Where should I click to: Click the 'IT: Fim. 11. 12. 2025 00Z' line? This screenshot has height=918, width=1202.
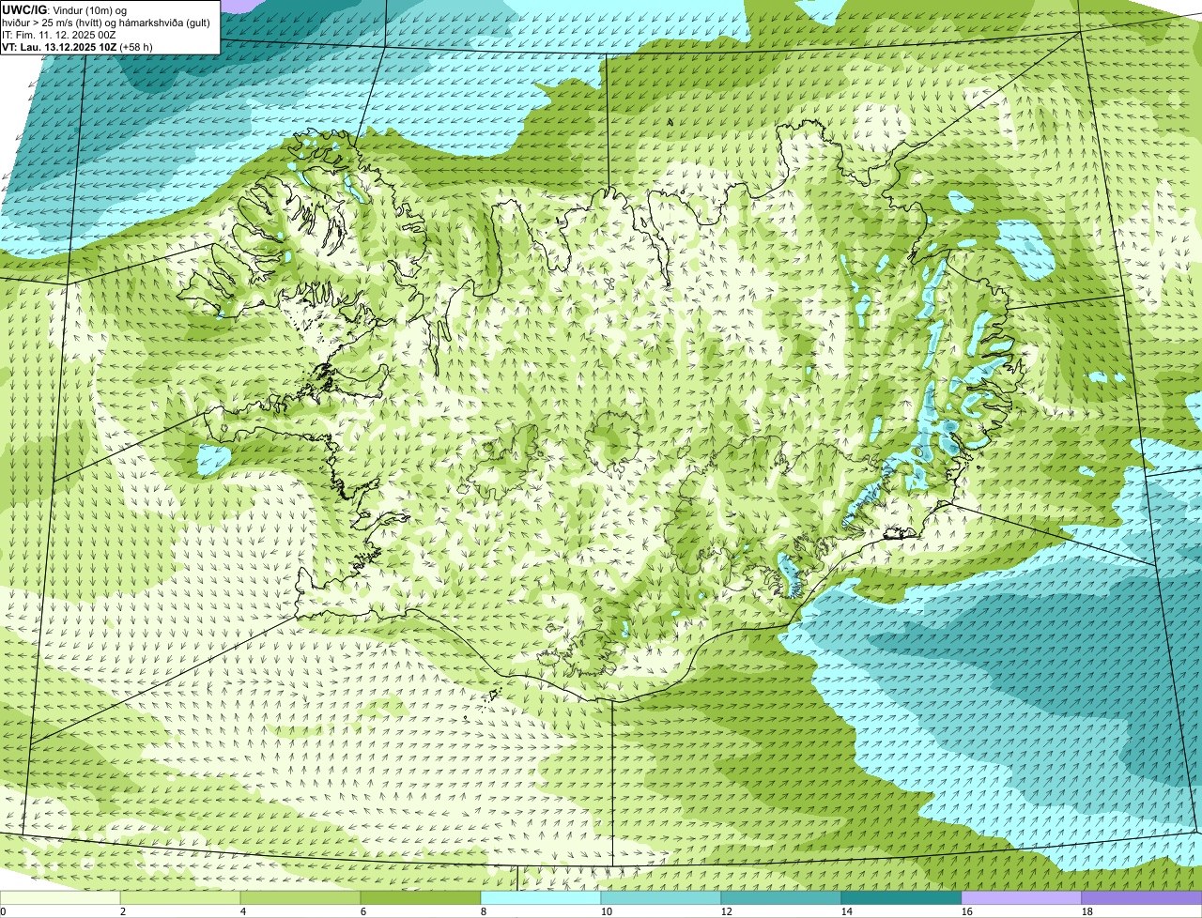59,35
